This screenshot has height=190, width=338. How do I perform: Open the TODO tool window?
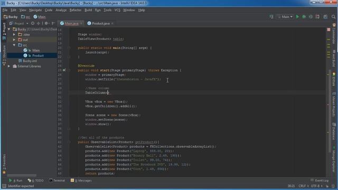tap(36, 180)
